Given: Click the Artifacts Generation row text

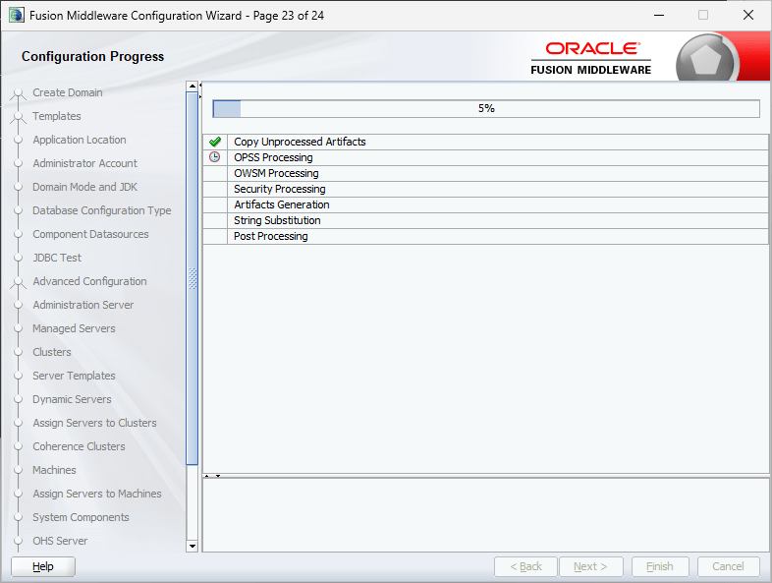Looking at the screenshot, I should 282,205.
